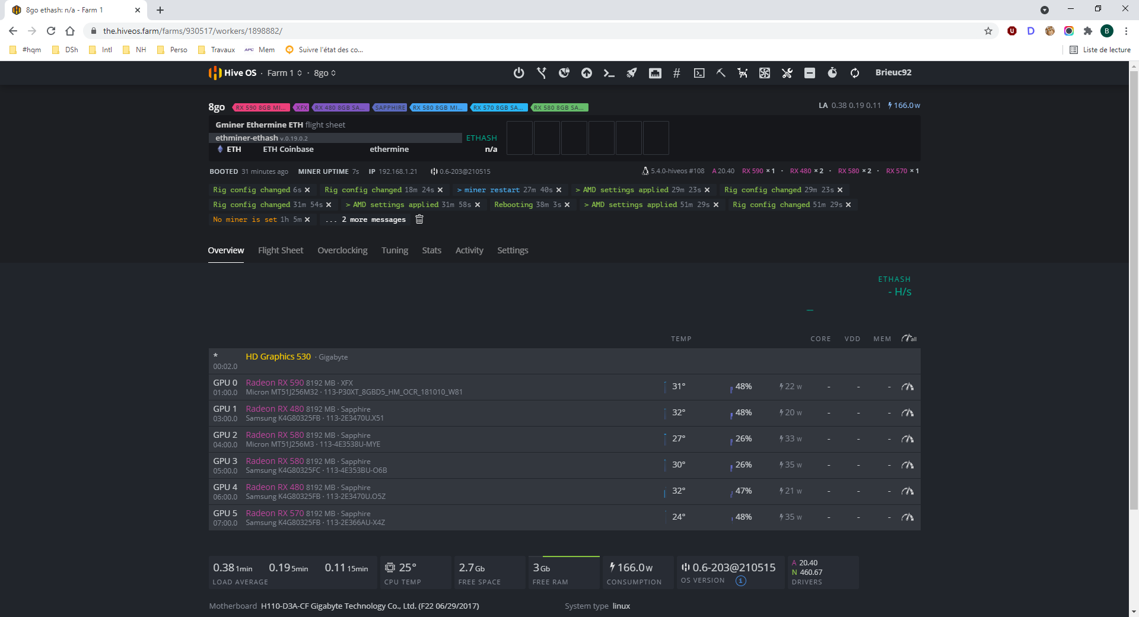Click the XFX tag
The image size is (1139, 617).
[x=302, y=107]
